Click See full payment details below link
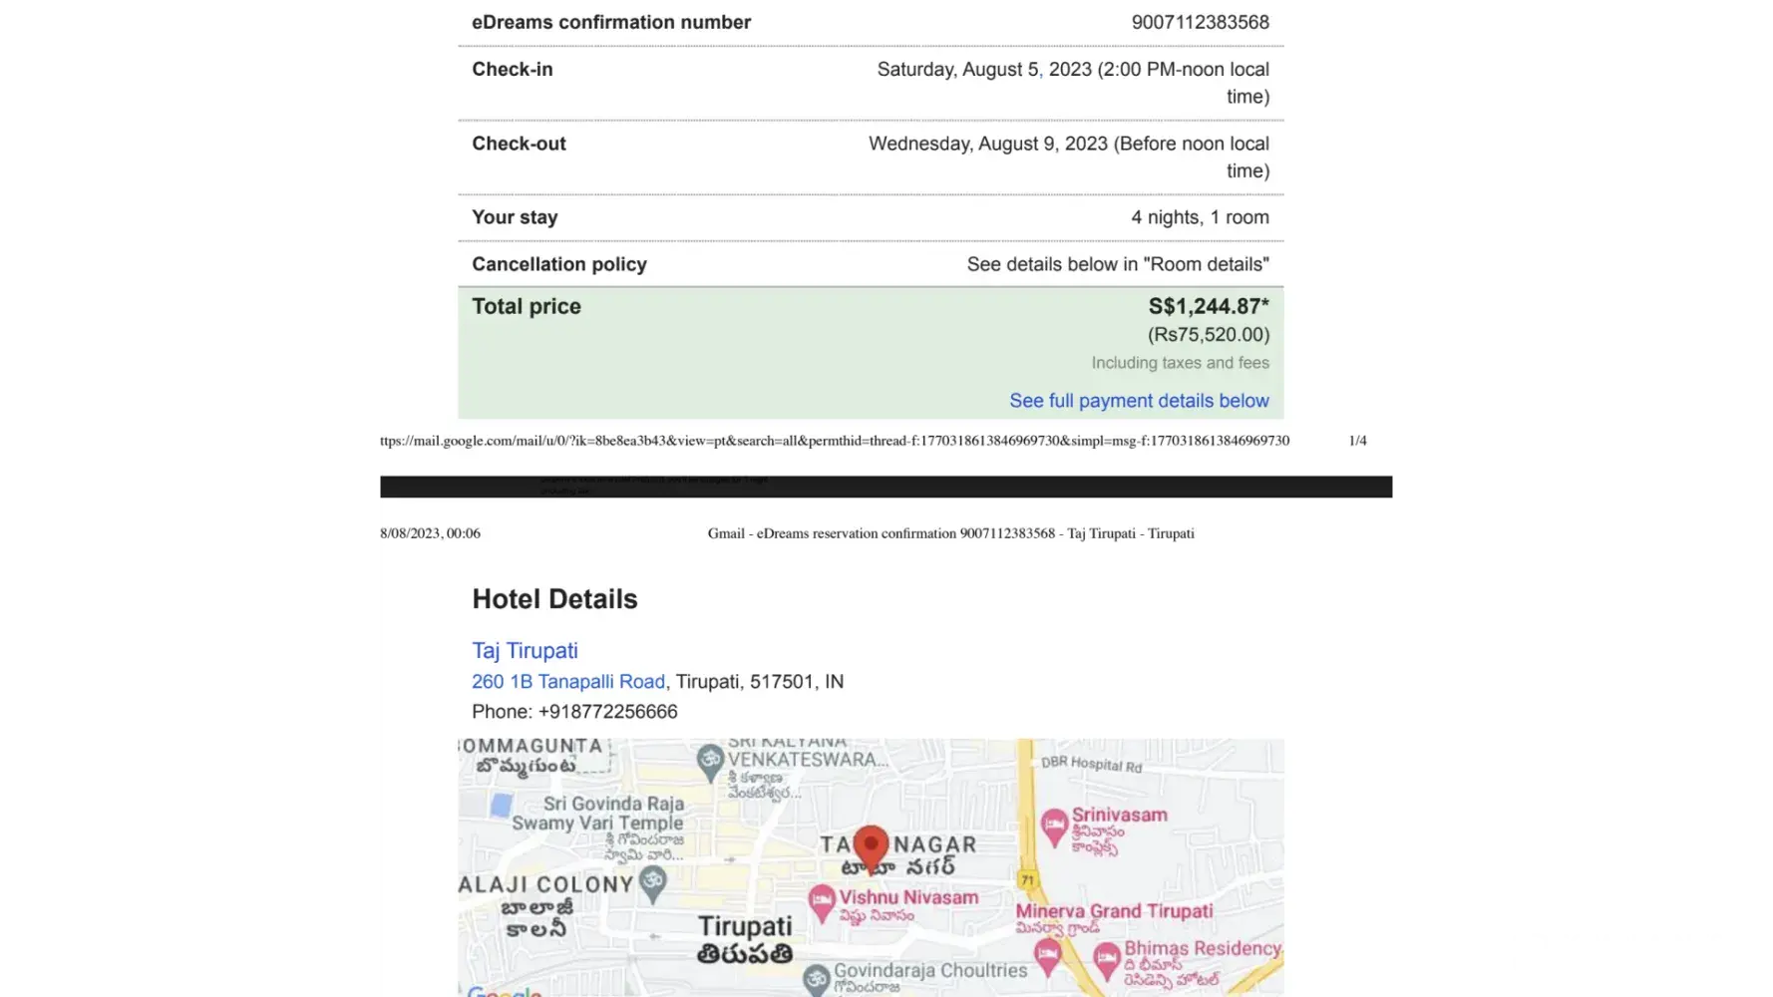This screenshot has height=997, width=1773. [1139, 401]
